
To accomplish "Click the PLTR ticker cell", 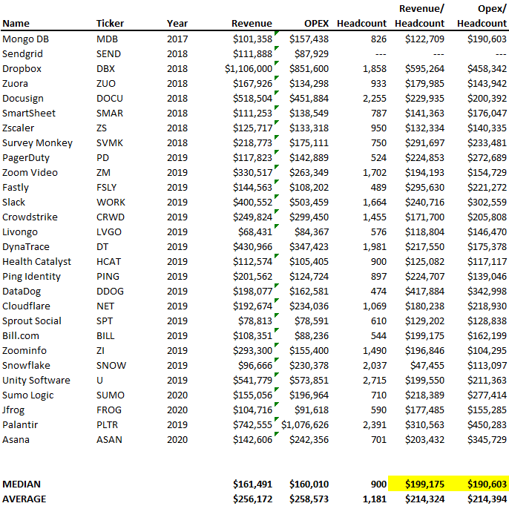I will click(x=107, y=425).
